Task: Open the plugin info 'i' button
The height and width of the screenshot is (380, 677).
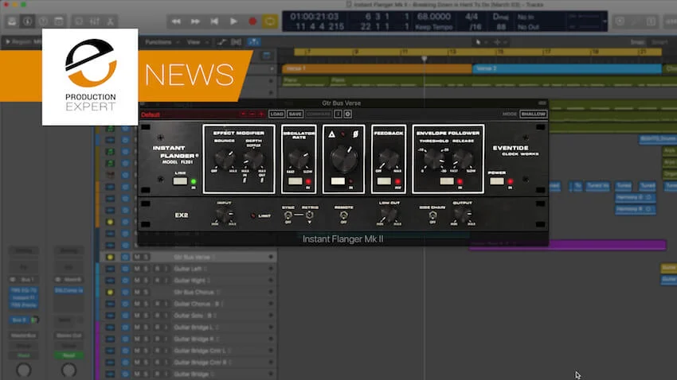Action: pos(338,114)
